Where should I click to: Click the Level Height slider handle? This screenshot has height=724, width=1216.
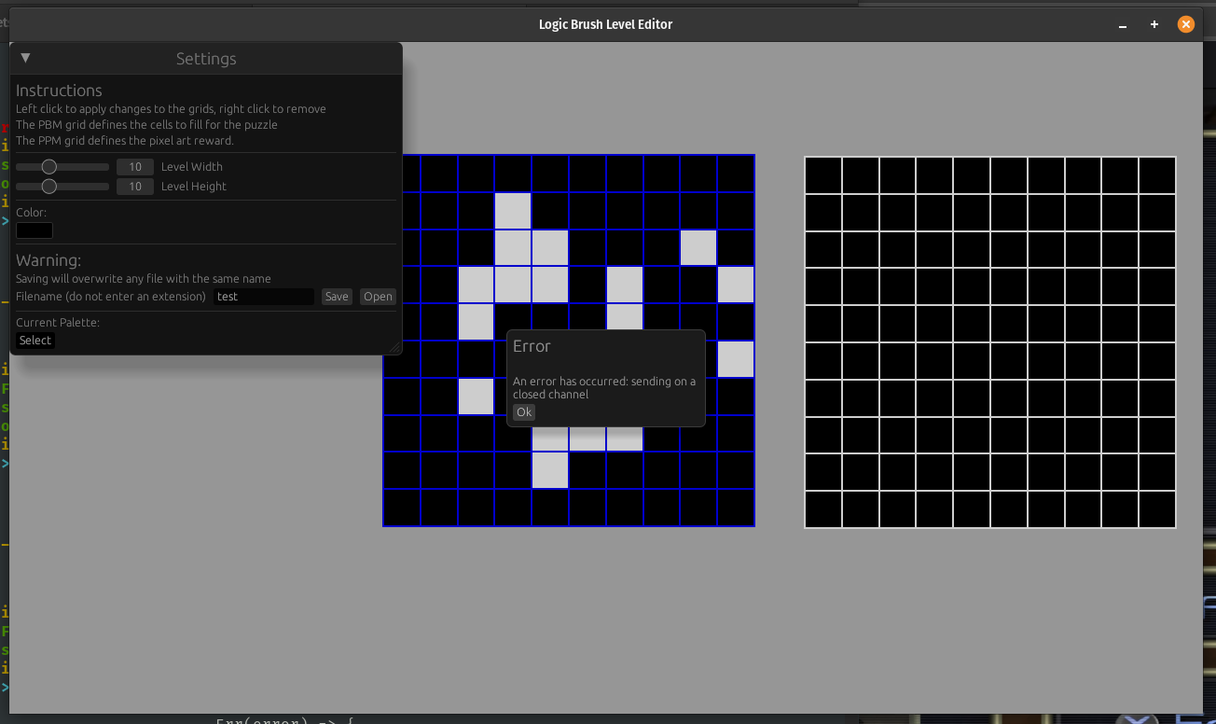click(49, 187)
